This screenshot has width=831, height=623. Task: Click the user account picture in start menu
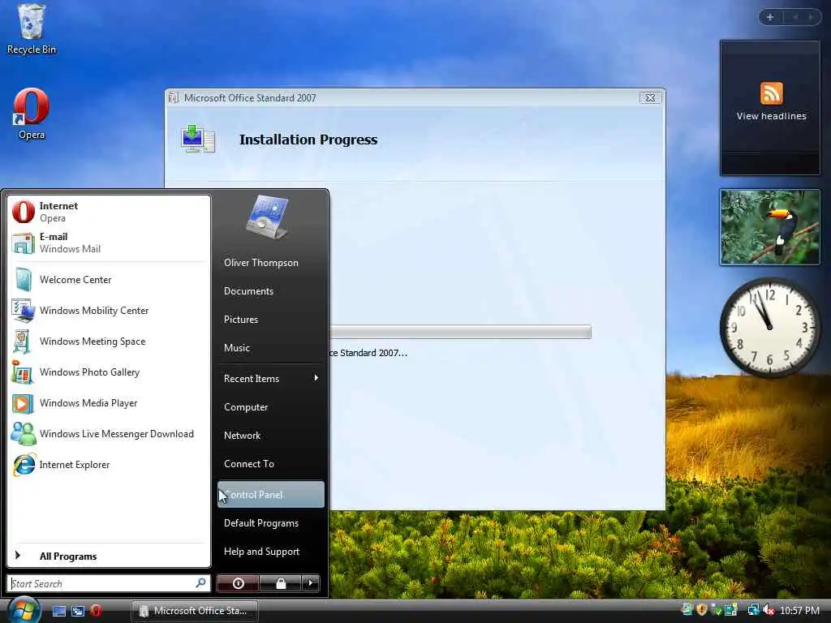[x=268, y=217]
